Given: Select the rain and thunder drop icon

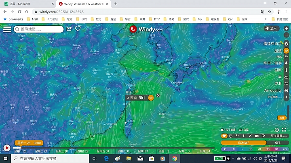Looking at the screenshot, I should [x=287, y=63].
